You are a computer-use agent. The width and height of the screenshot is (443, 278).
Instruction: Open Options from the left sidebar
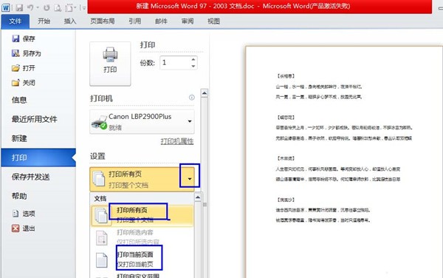pyautogui.click(x=24, y=214)
